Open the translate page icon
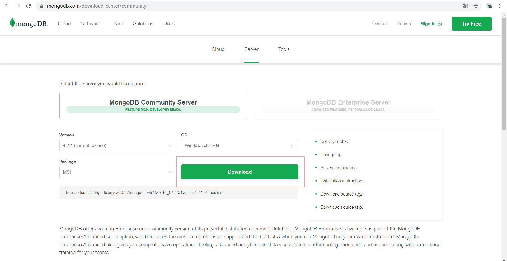507x261 pixels. coord(465,6)
